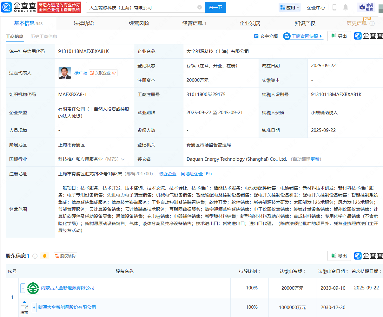Sort the table by 持股比例

pyautogui.click(x=259, y=272)
